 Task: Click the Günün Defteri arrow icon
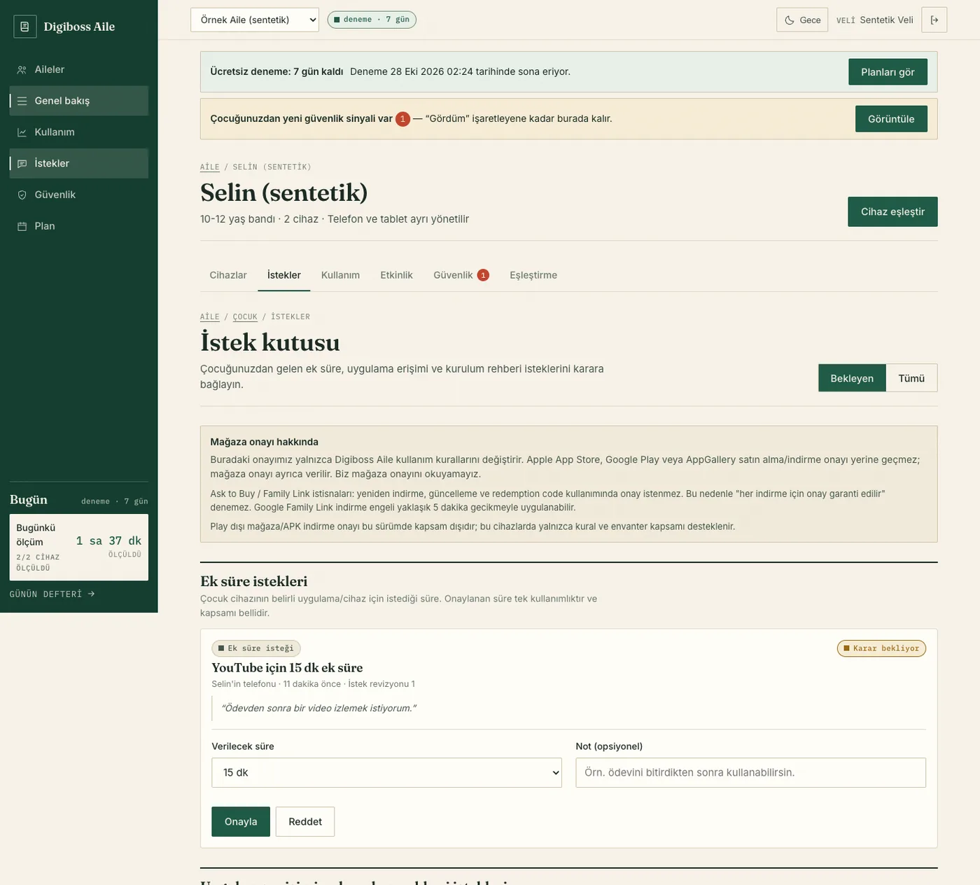point(91,594)
